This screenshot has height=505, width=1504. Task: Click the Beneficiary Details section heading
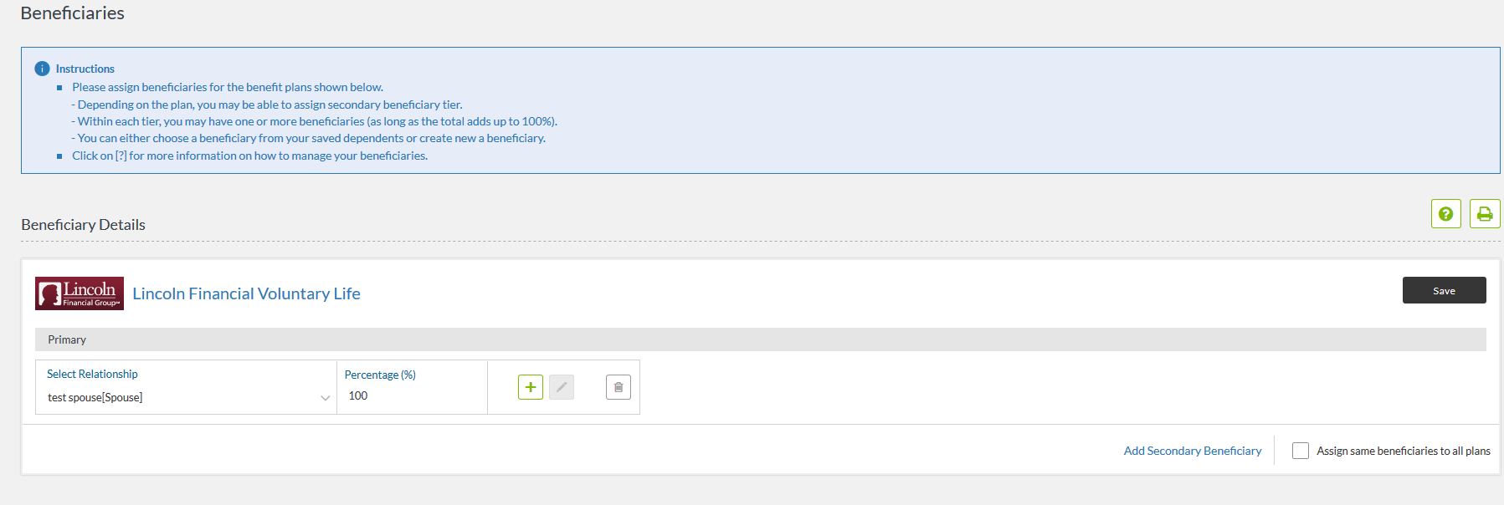(84, 225)
